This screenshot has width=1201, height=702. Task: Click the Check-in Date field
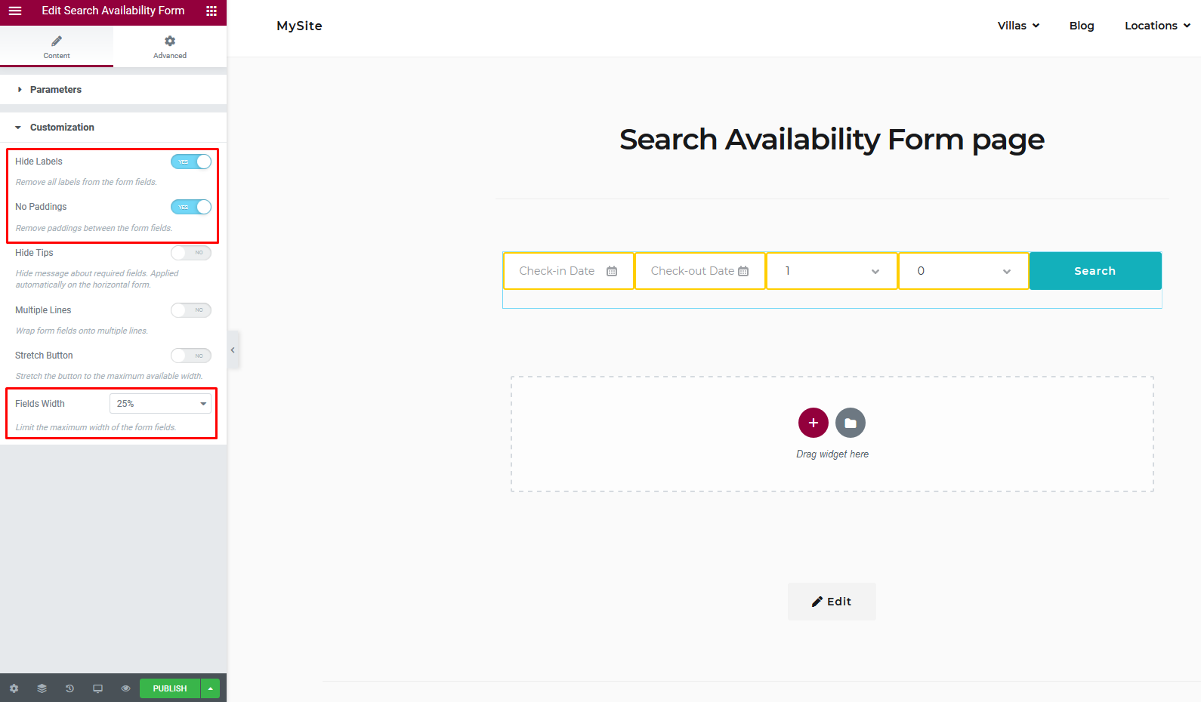(569, 271)
